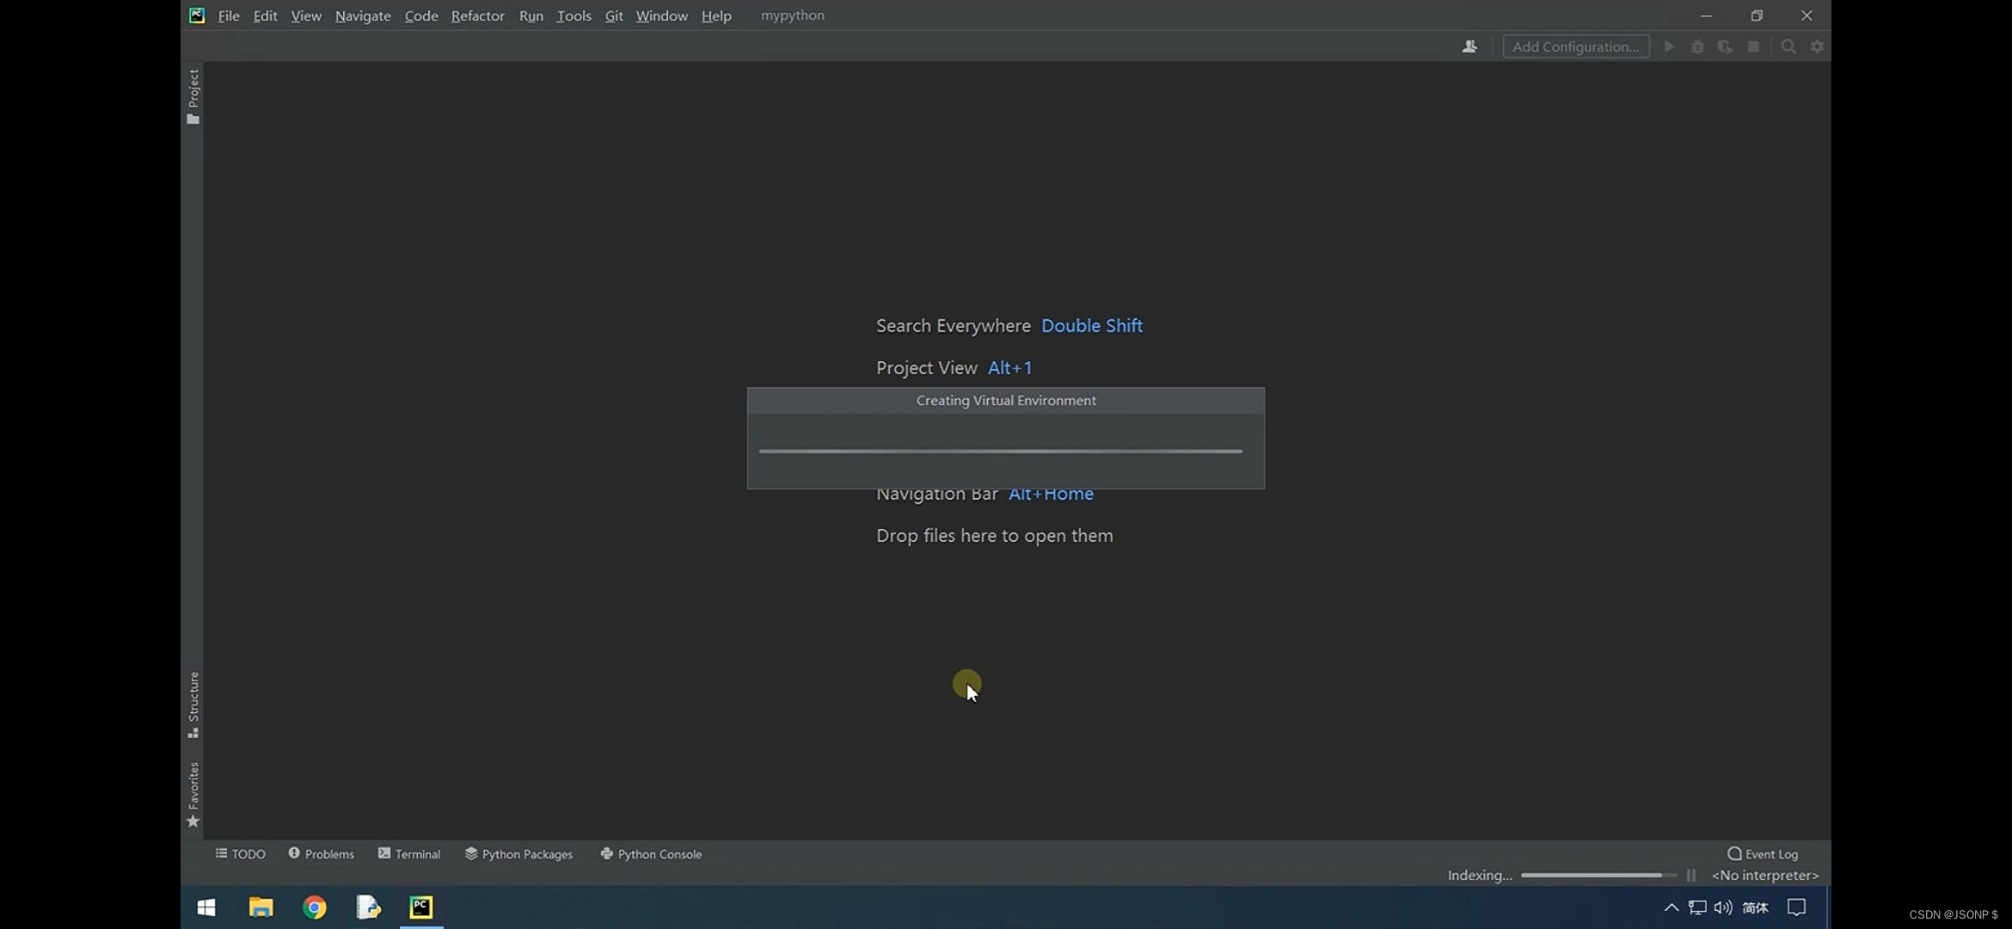This screenshot has width=2012, height=929.
Task: Open the Python Console tool window
Action: (651, 853)
